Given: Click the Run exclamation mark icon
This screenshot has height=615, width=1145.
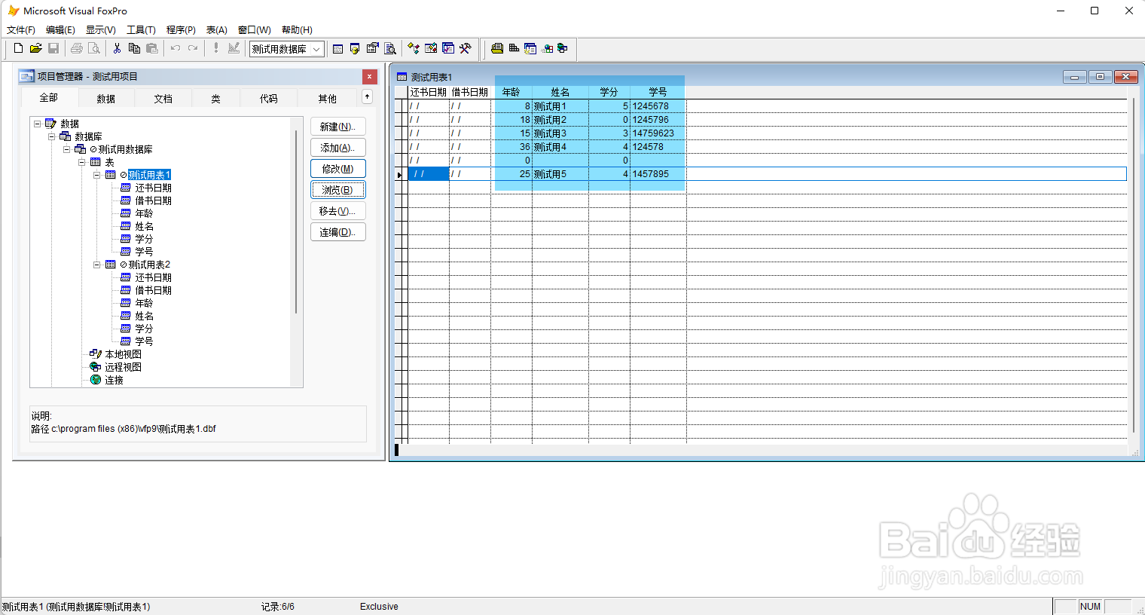Looking at the screenshot, I should tap(215, 48).
